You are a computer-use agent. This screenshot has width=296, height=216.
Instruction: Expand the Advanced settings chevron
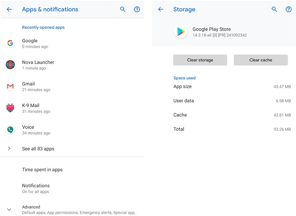point(9,210)
